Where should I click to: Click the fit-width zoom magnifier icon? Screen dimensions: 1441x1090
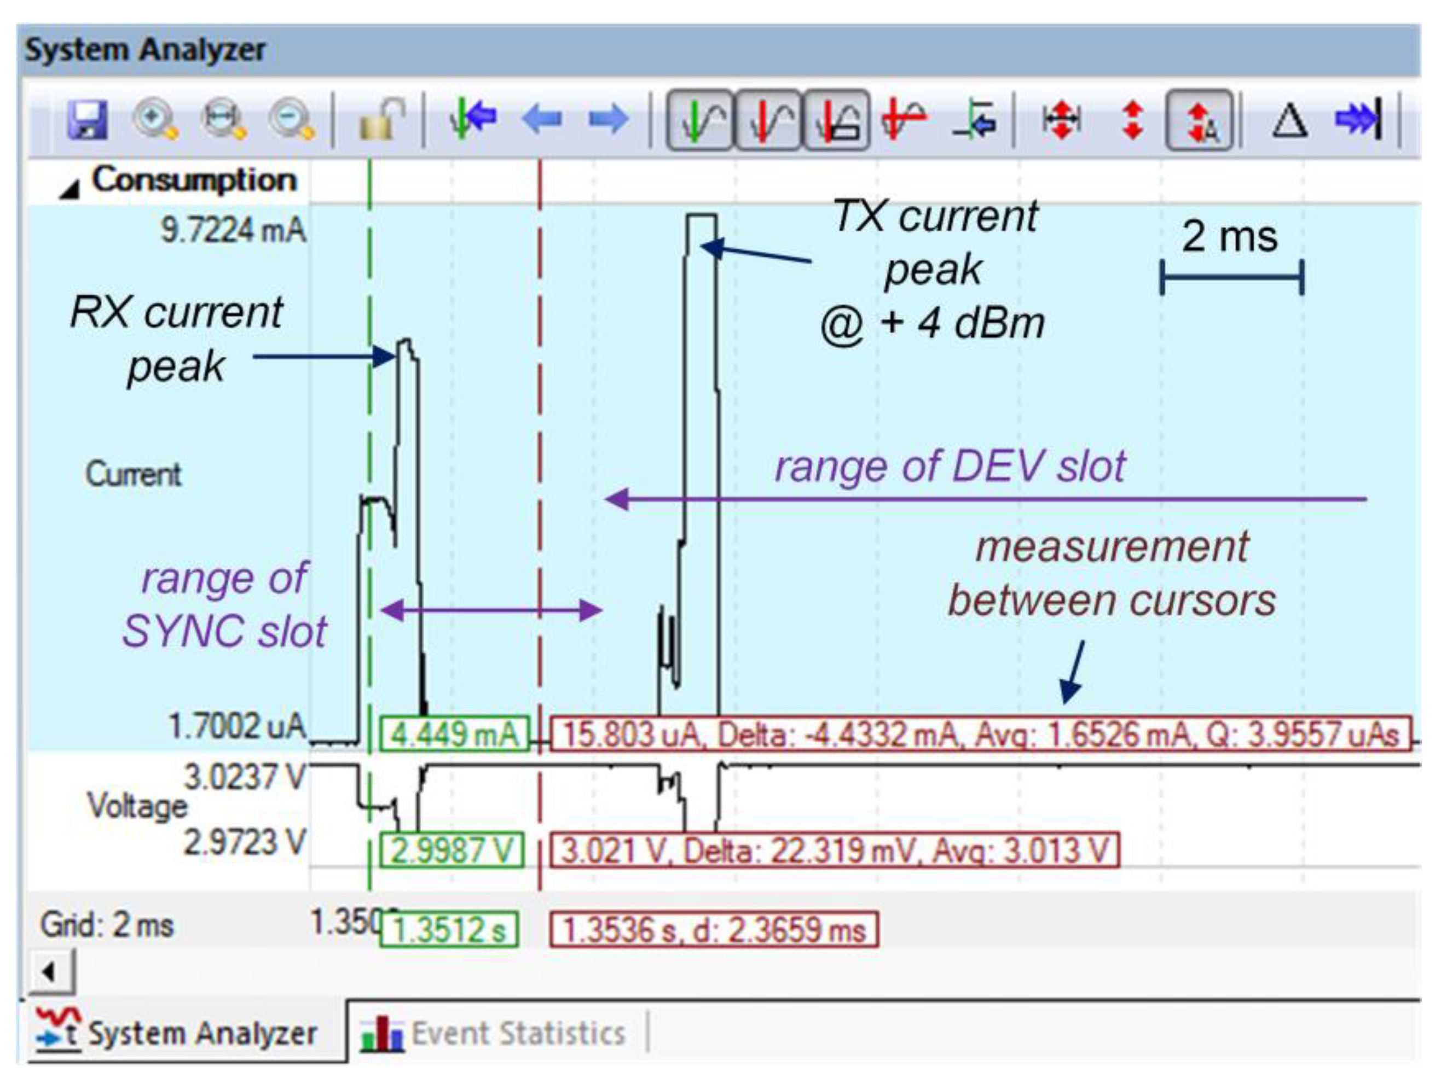point(223,120)
